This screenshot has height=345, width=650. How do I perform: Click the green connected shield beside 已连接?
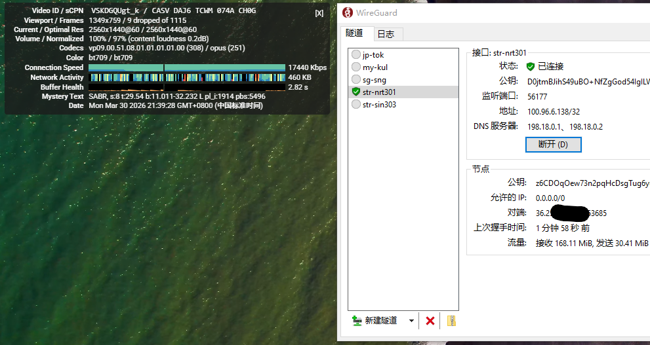[x=531, y=67]
